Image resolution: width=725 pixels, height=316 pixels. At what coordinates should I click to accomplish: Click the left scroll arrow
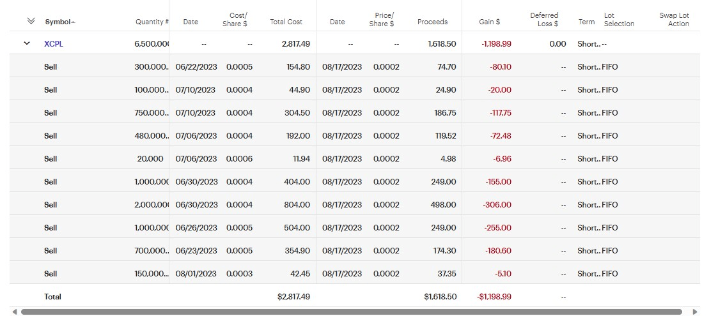pyautogui.click(x=15, y=312)
